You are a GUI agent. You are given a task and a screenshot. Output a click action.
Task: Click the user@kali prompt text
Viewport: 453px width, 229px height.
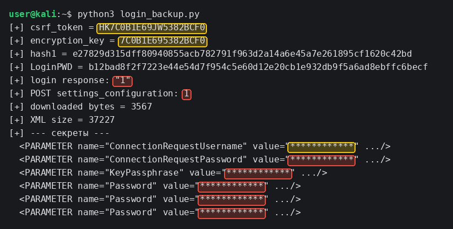pos(32,14)
